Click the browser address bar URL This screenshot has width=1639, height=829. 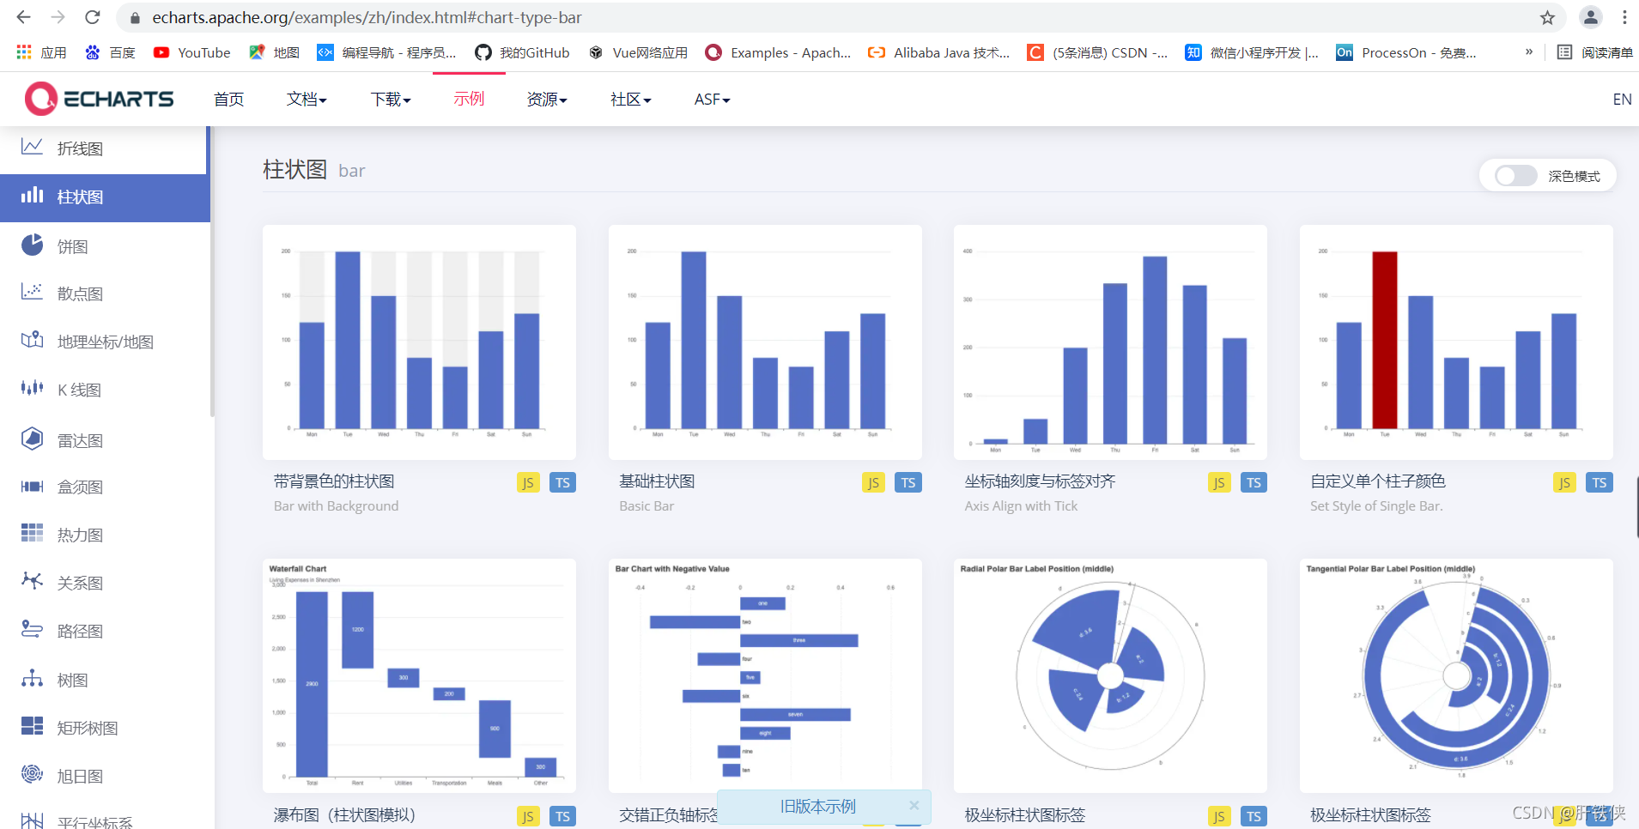point(367,17)
